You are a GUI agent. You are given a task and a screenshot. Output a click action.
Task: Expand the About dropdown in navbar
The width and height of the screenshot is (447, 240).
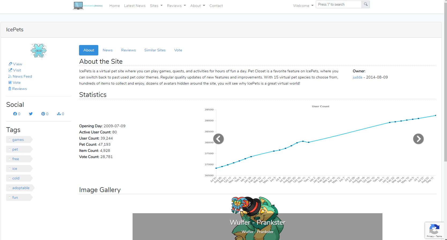[x=198, y=6]
